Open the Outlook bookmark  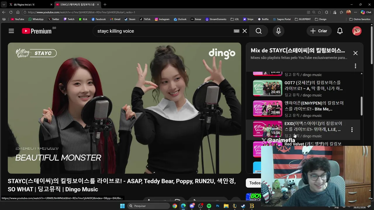click(x=180, y=19)
